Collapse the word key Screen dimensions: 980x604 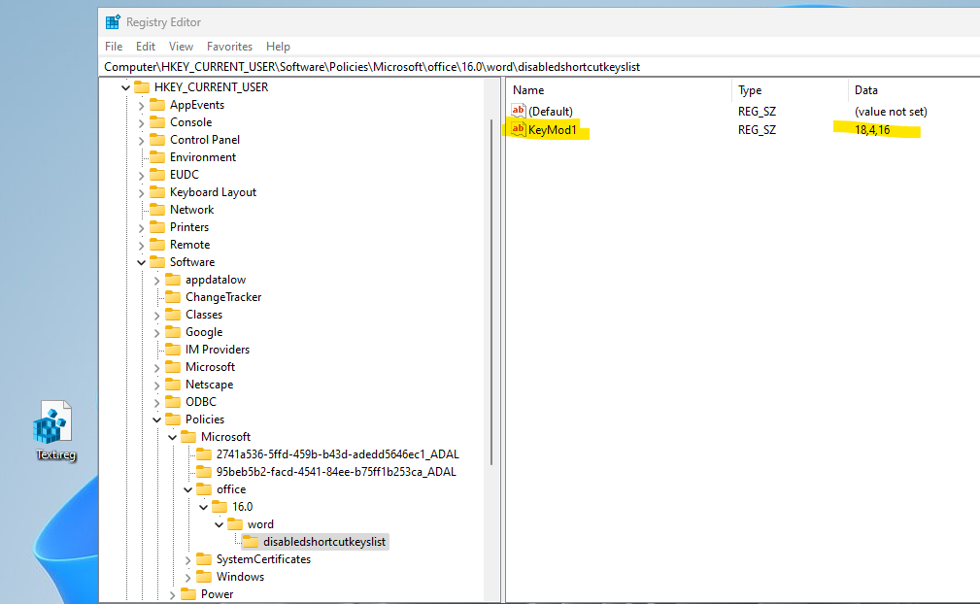coord(219,524)
